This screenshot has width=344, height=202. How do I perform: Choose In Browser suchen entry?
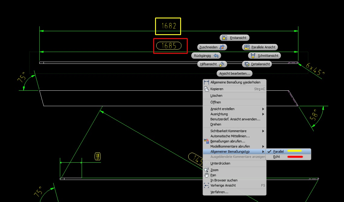235,180
